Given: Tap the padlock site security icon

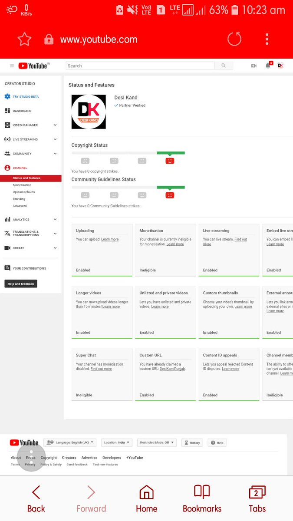Looking at the screenshot, I should coord(49,40).
